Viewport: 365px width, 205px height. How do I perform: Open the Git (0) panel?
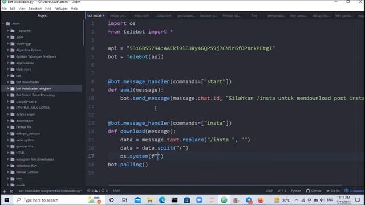333,191
